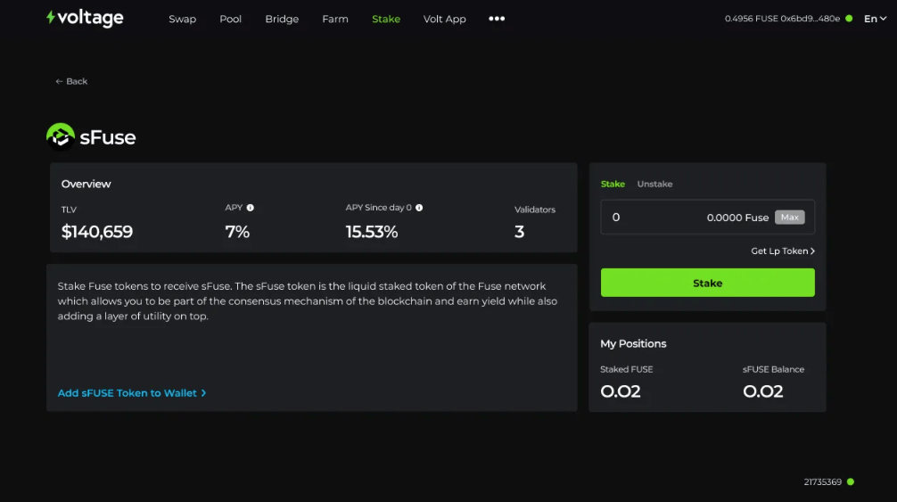Screen dimensions: 897x502
Task: Click the green block number status dot
Action: 851,482
